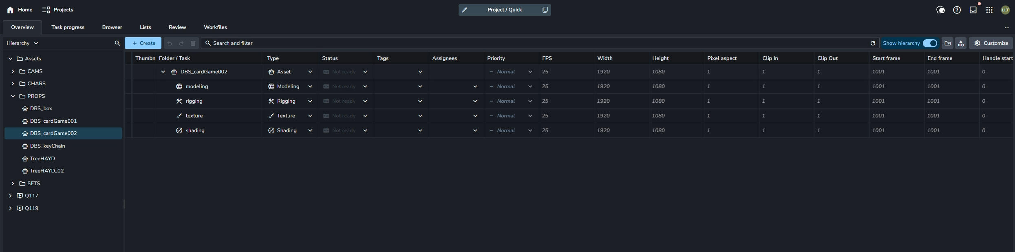Viewport: 1015px width, 252px height.
Task: Select TreeHAYD asset in the tree
Action: tap(63, 159)
